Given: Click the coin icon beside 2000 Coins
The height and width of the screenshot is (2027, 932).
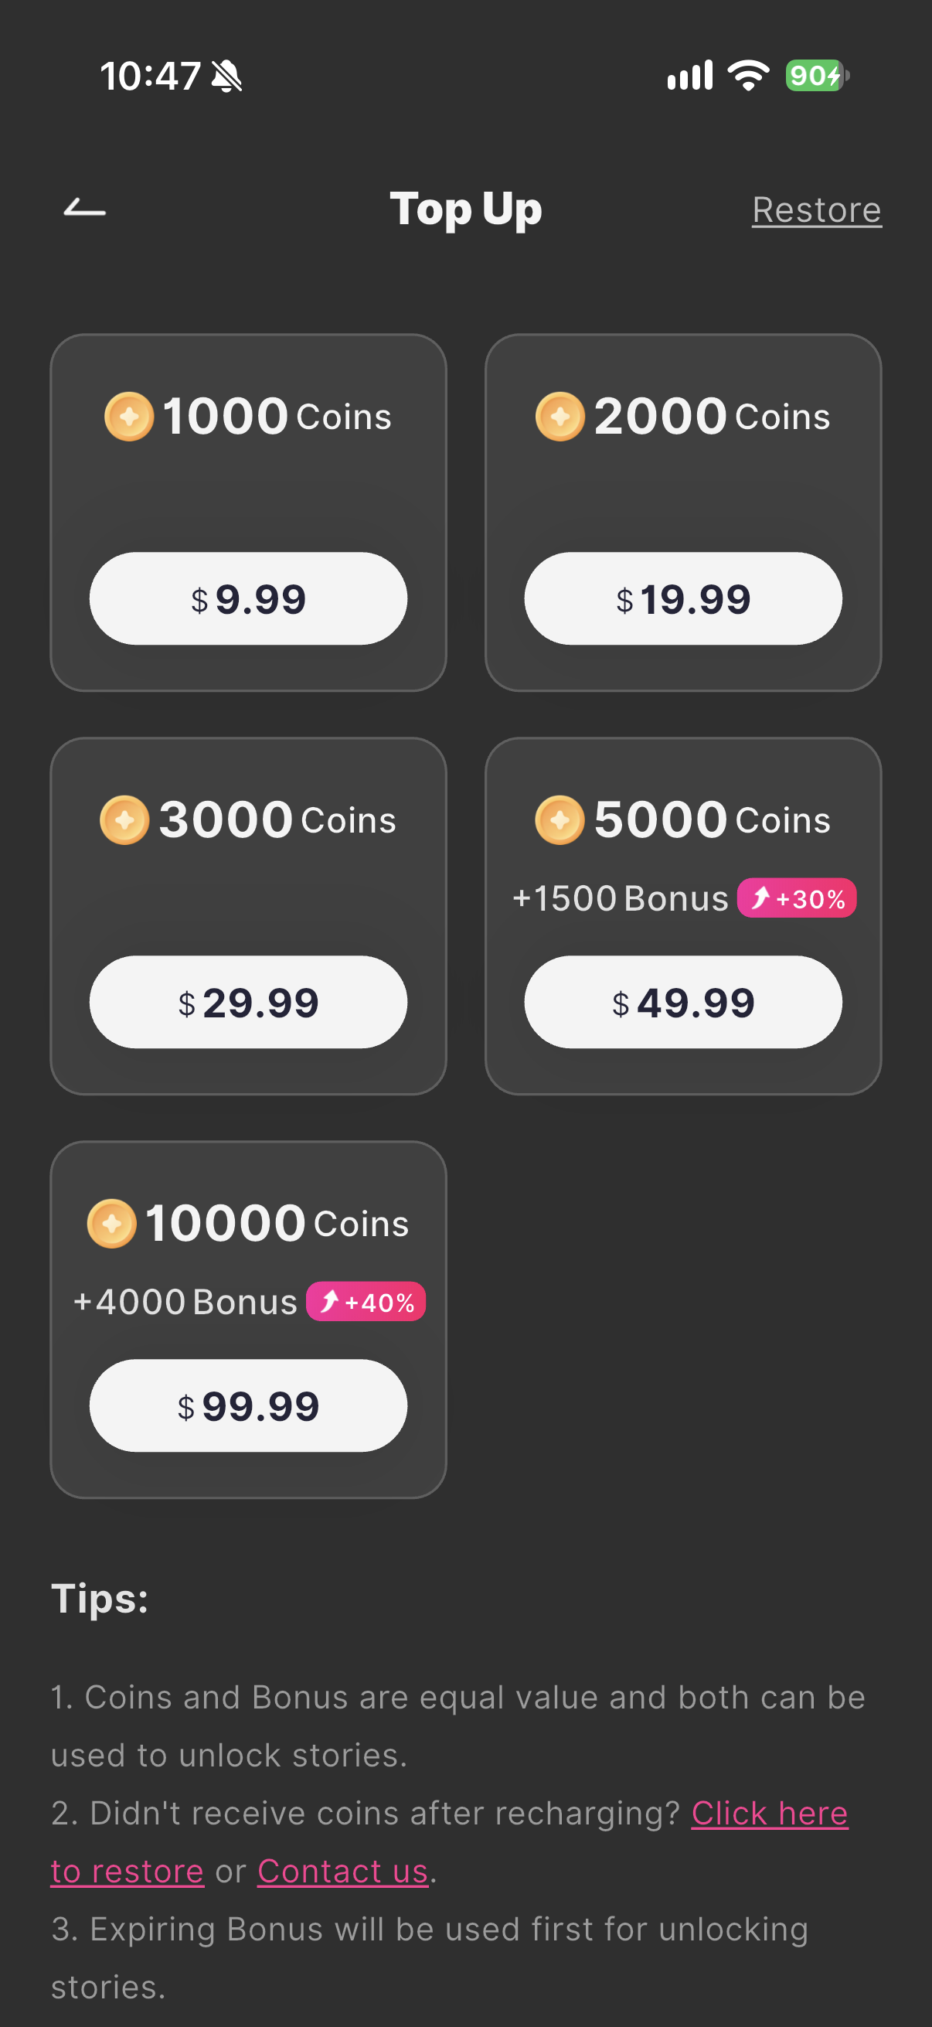Looking at the screenshot, I should [x=560, y=416].
